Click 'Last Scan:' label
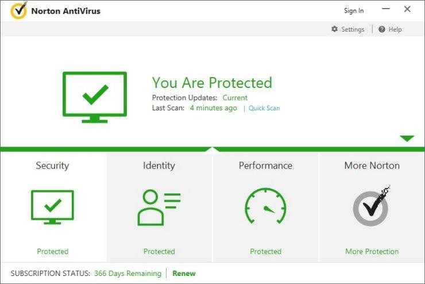 click(x=168, y=108)
